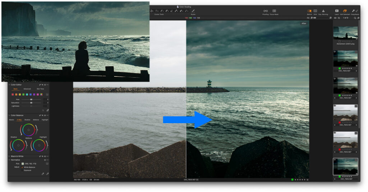Enable the White Balance checkbox

coord(22,167)
